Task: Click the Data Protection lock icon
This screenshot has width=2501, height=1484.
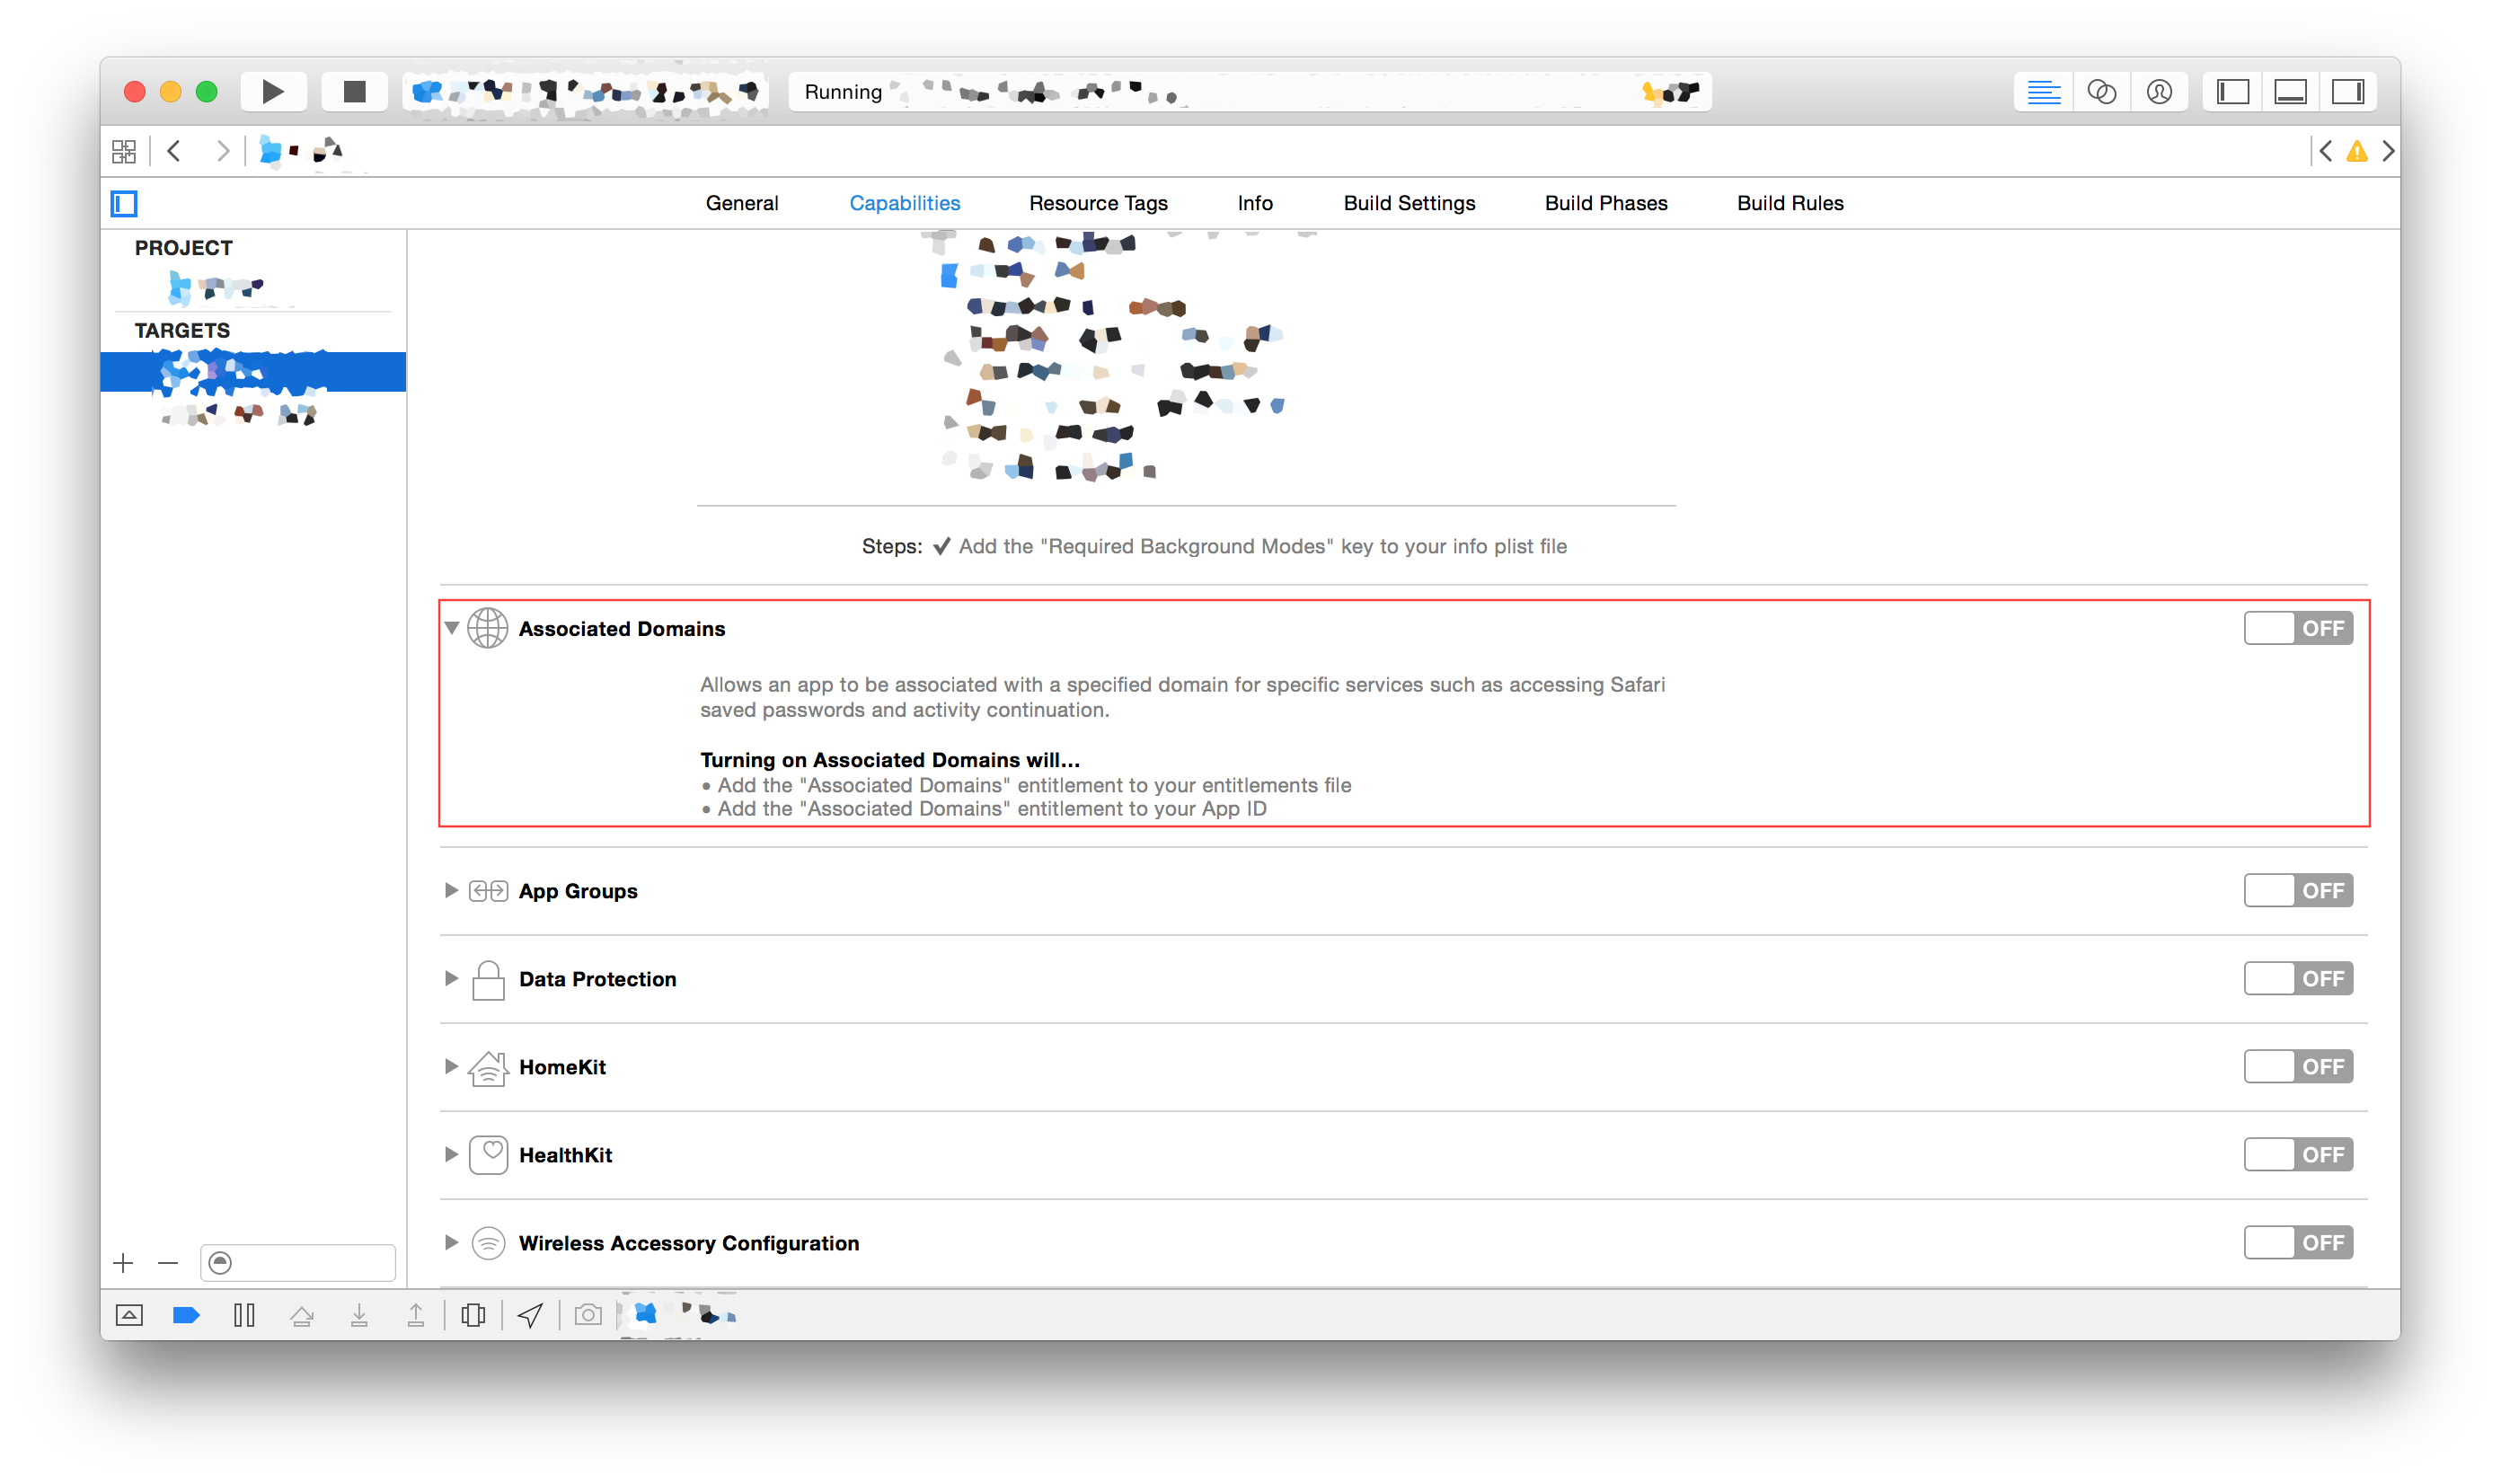Action: tap(488, 979)
